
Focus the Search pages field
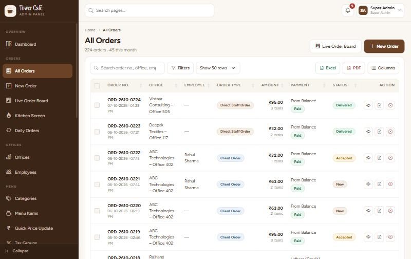150,10
